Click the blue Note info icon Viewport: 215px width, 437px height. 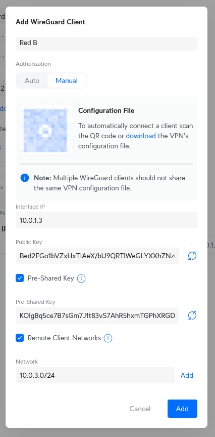[25, 178]
